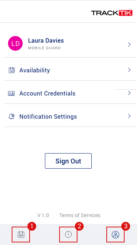Open the clock time tab icon

[x=68, y=234]
